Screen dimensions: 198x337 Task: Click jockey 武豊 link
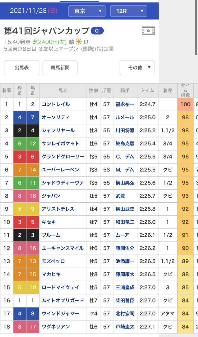[x=120, y=196]
